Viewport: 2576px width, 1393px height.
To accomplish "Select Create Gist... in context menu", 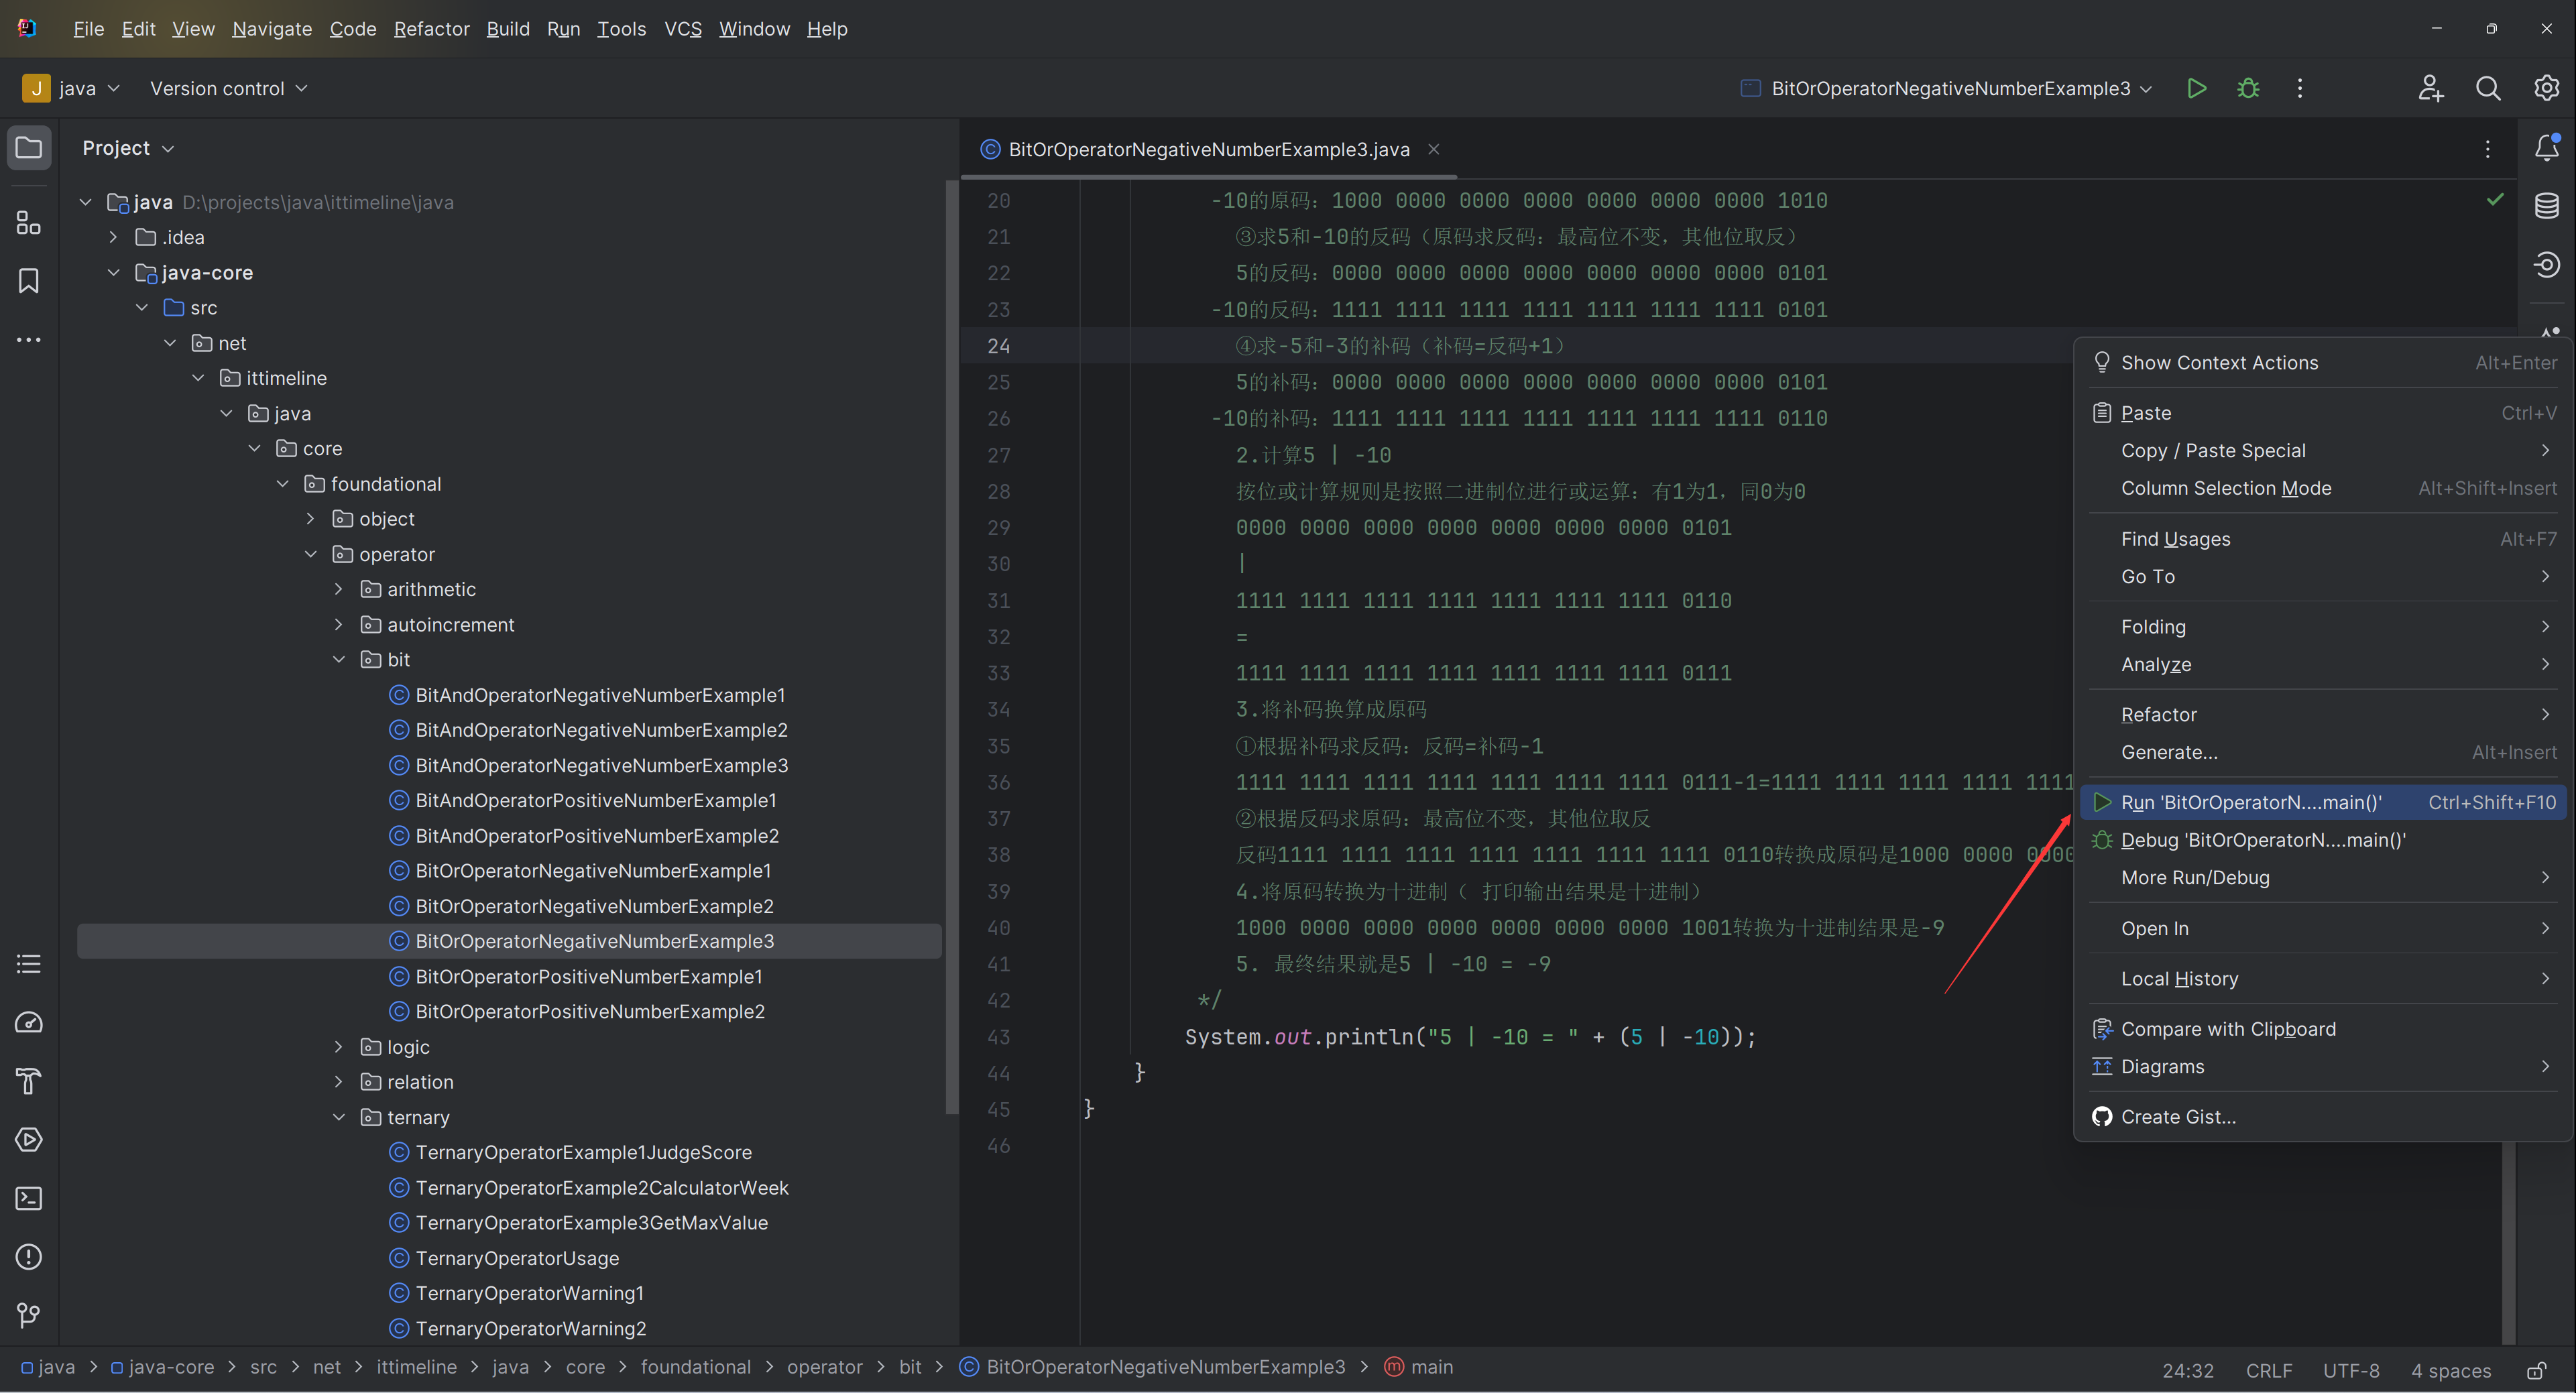I will tap(2323, 1117).
